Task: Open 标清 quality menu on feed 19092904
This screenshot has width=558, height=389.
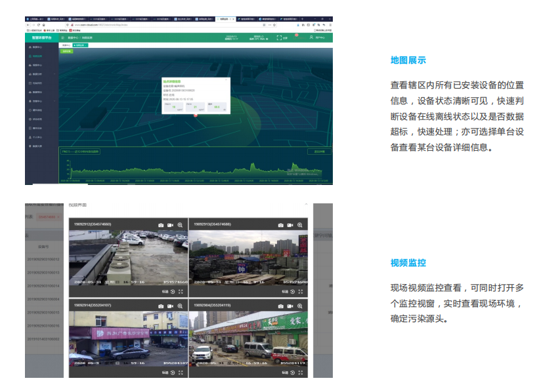Action: (x=285, y=373)
